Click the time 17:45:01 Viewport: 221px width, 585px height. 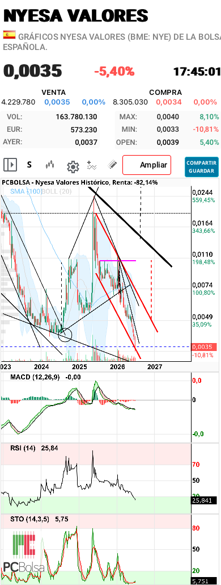(197, 71)
